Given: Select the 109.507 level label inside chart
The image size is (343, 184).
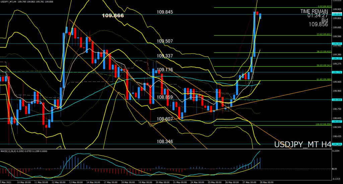Looking at the screenshot, I should click(x=165, y=41).
